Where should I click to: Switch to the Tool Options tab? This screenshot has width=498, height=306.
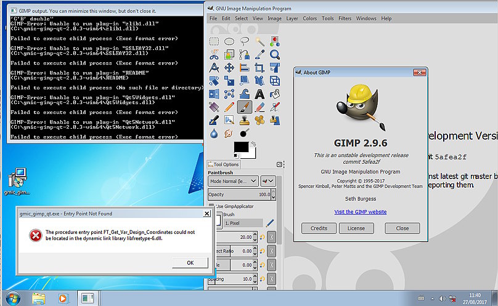click(224, 164)
